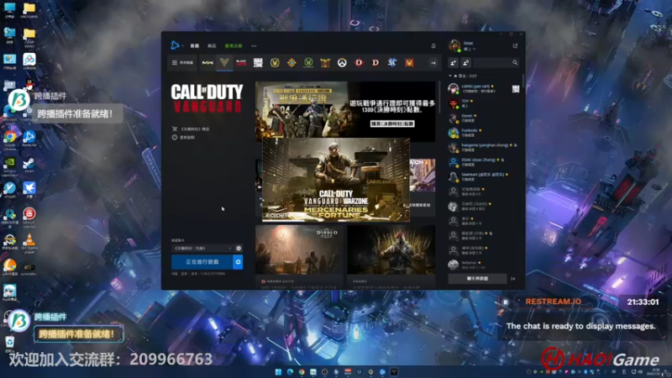Screen dimensions: 672x378
Task: Open Microsoft Edge from the taskbar
Action: tap(290, 371)
